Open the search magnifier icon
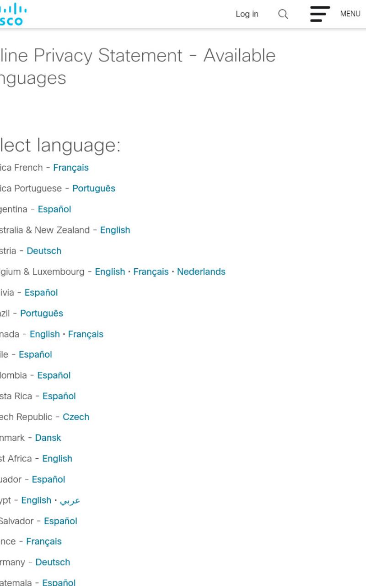The image size is (366, 586). (283, 14)
